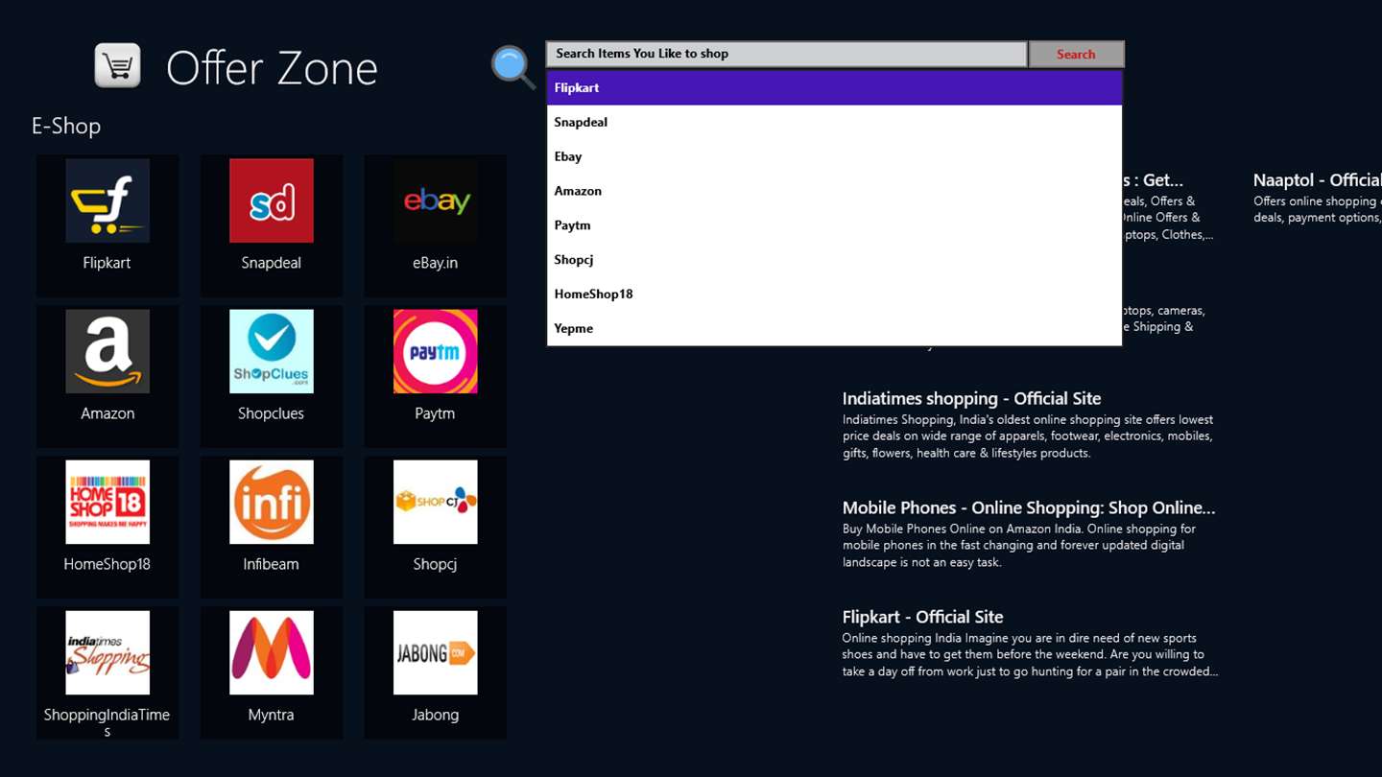Open the Jabong shop tile

(x=436, y=672)
